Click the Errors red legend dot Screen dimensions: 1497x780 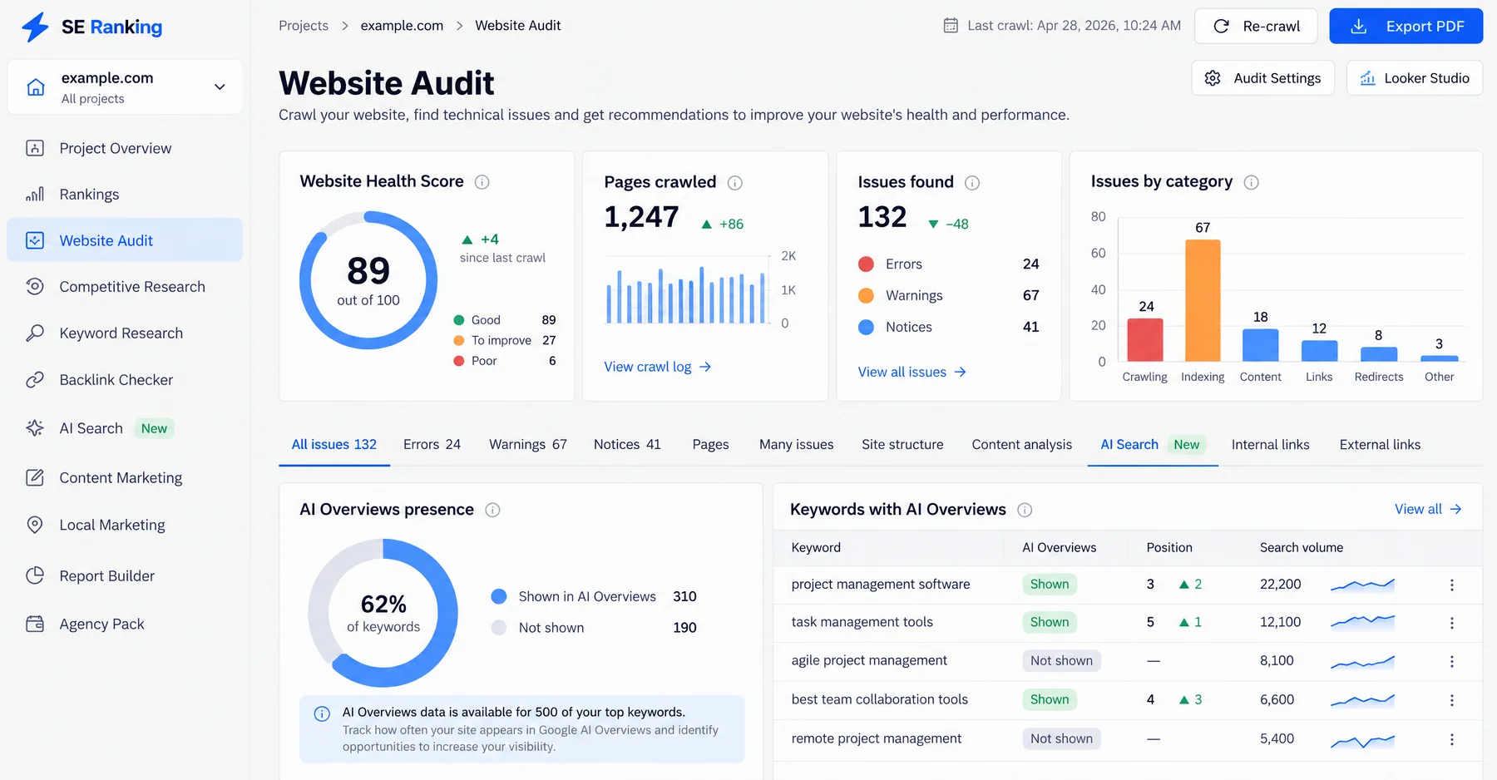click(866, 264)
